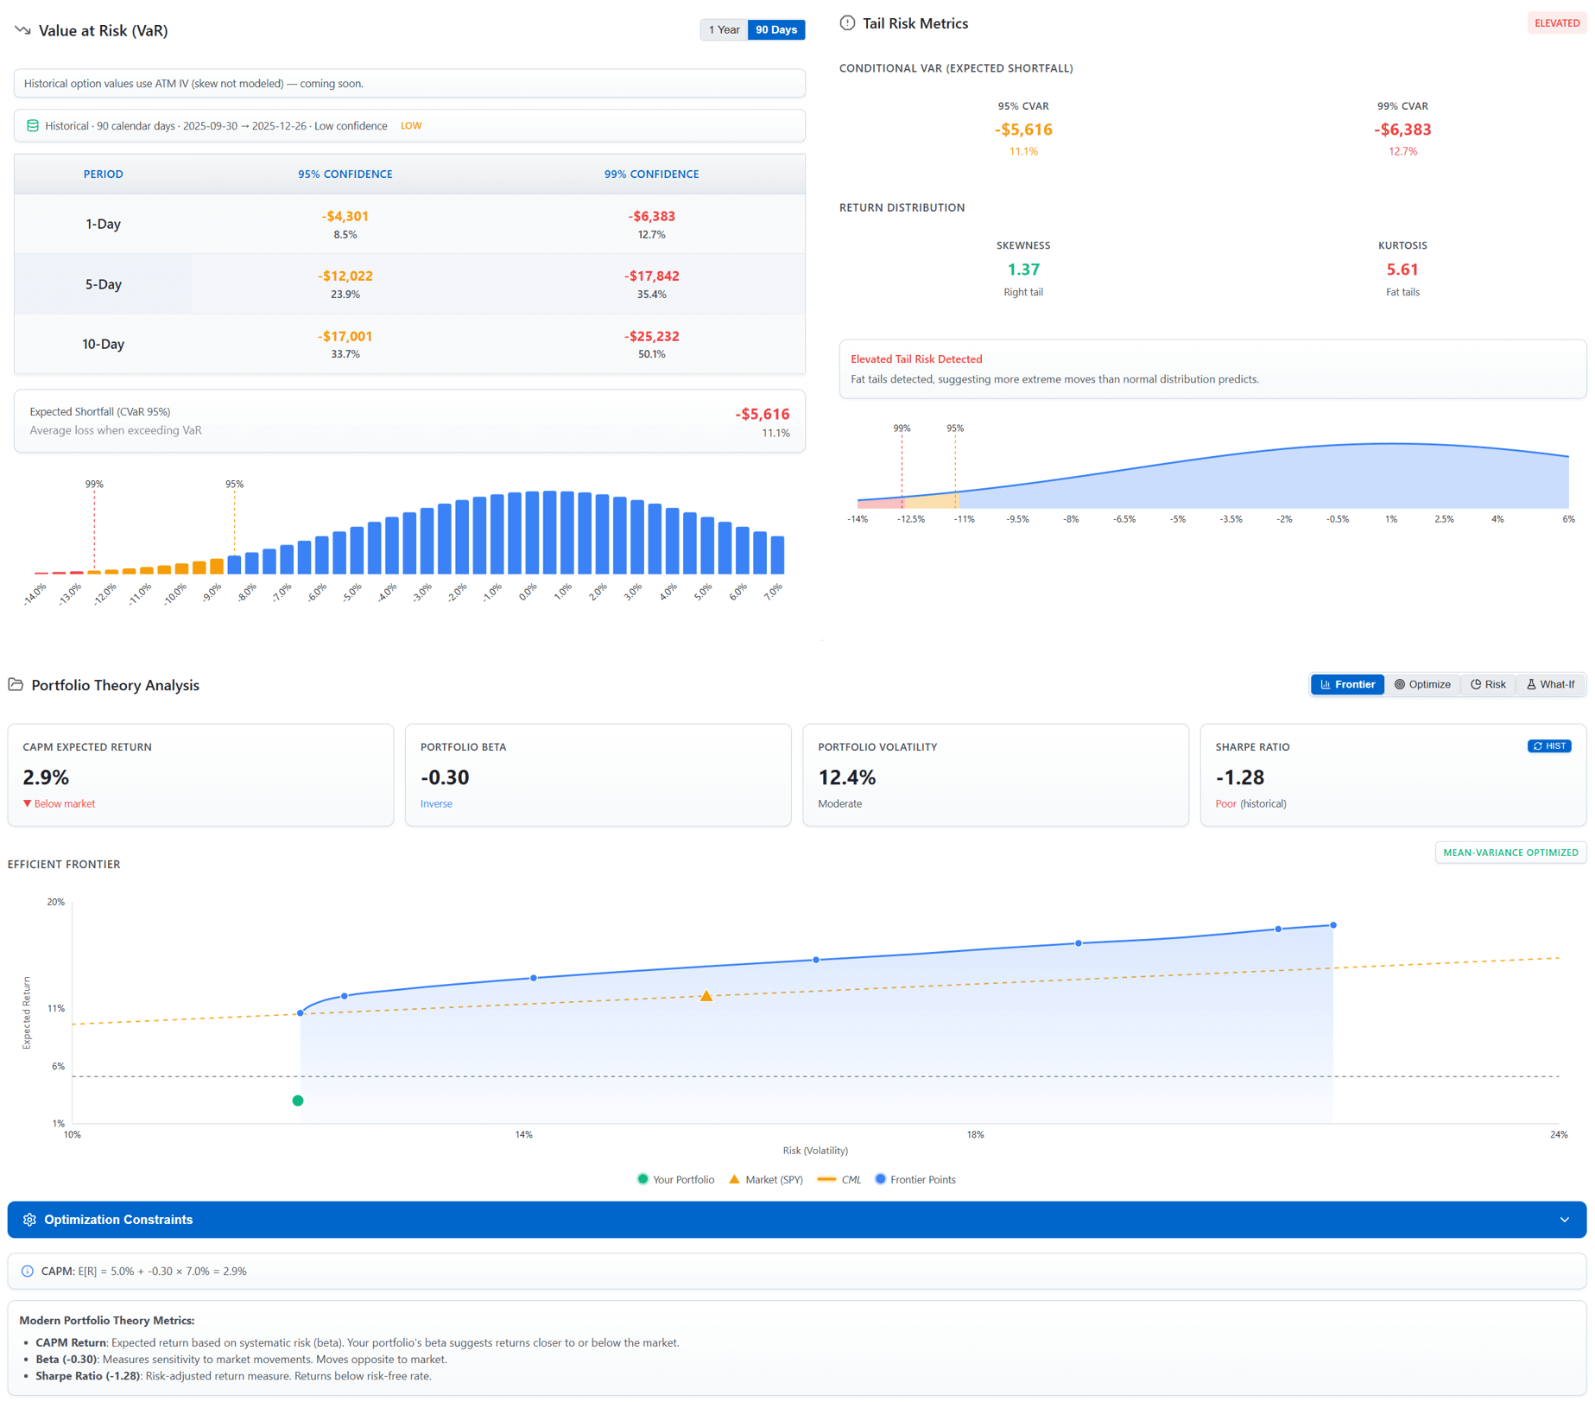
Task: Toggle HIST mode on the Sharpe Ratio card
Action: (x=1549, y=745)
